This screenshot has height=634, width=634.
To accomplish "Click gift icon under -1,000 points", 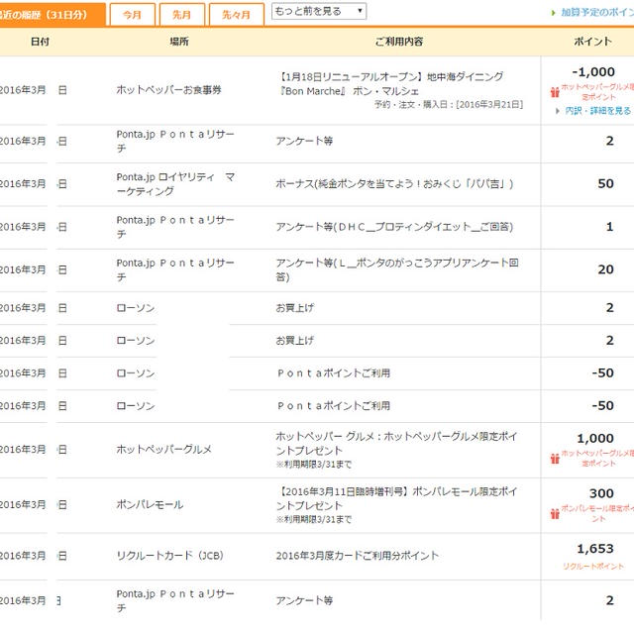I will tap(555, 92).
